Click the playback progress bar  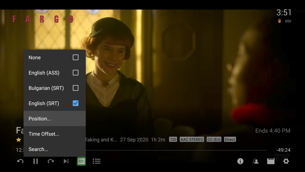[x=176, y=150]
